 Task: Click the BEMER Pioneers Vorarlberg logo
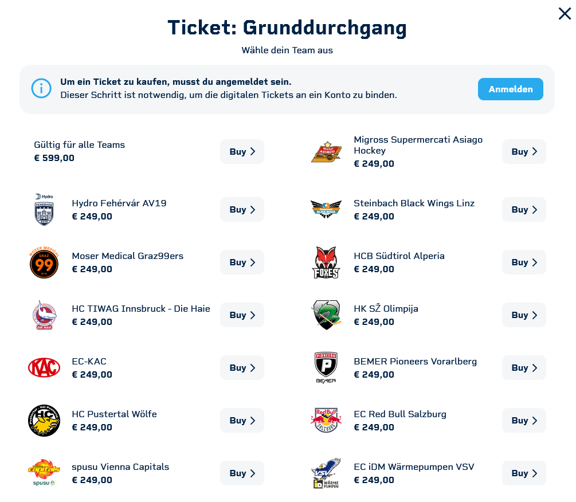tap(326, 368)
